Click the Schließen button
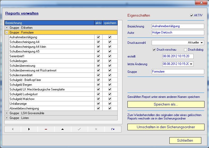 tap(185, 140)
